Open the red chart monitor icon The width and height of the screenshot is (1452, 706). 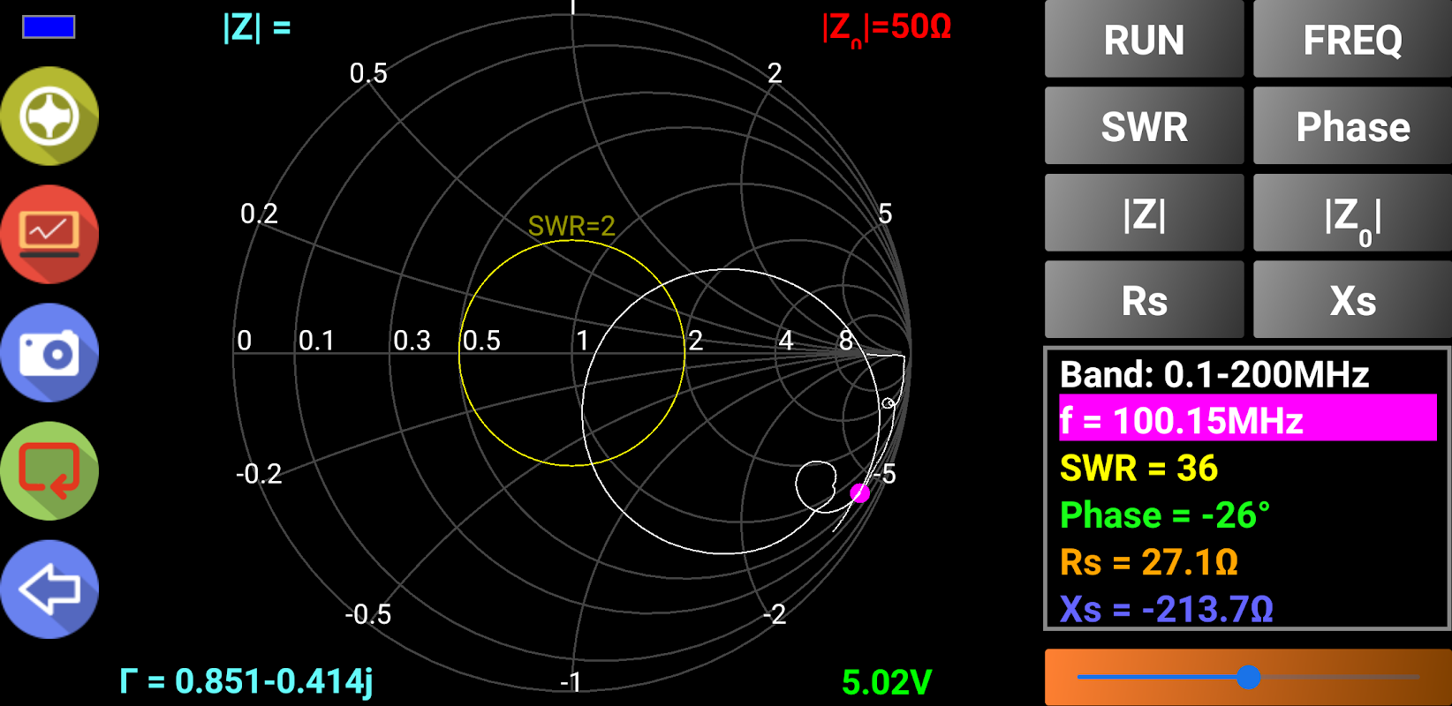pos(49,235)
